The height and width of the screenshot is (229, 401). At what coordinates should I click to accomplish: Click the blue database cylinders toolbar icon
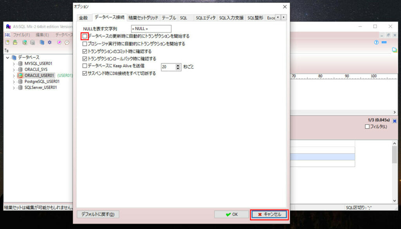(x=42, y=42)
